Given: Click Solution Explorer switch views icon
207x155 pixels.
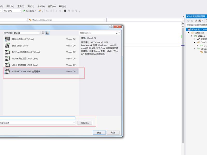Looking at the screenshot, I should [200, 21].
